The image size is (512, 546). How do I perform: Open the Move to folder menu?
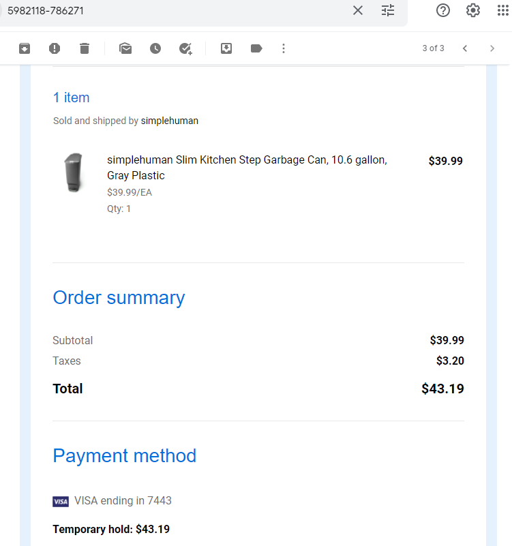tap(226, 48)
